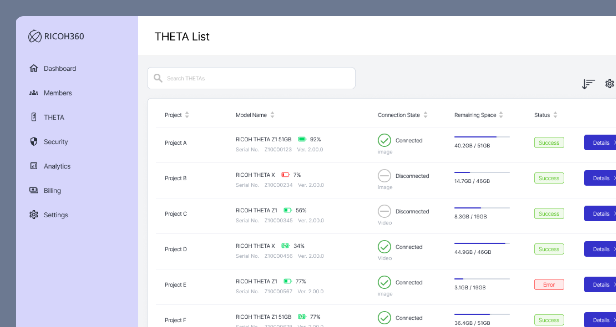Viewport: 616px width, 327px height.
Task: Click Project F cell text
Action: [175, 320]
